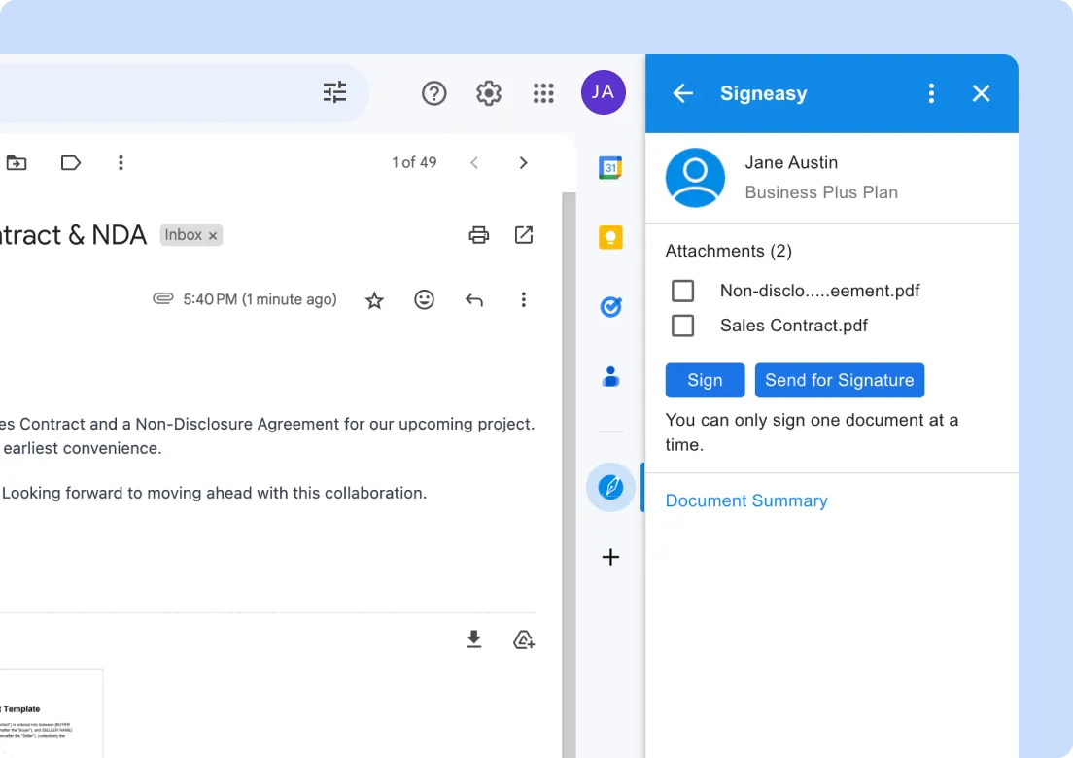1073x758 pixels.
Task: Open the Document Summary link
Action: tap(746, 500)
